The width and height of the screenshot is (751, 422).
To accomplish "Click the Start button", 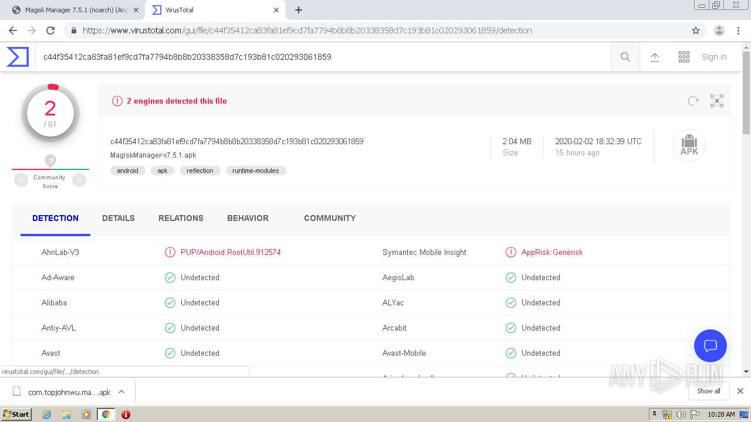I will 16,414.
